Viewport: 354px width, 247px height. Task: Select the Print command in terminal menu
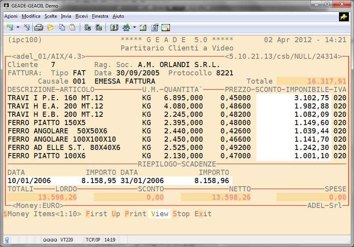coord(136,214)
